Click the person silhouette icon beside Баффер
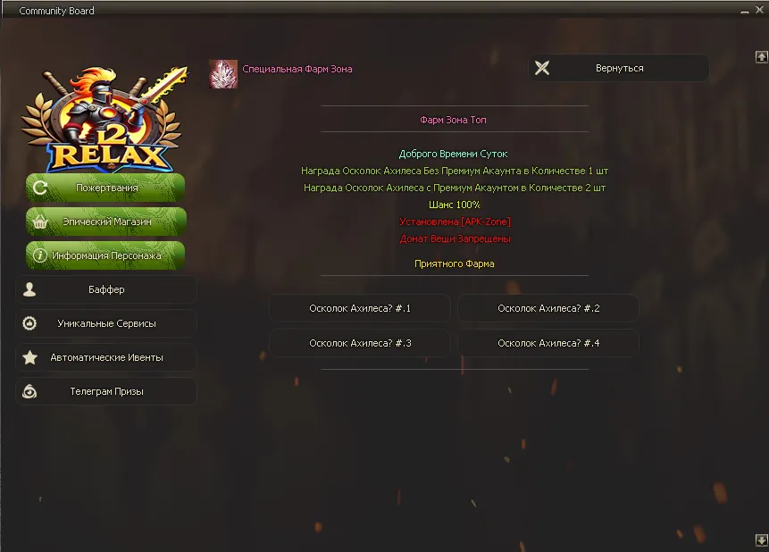769x552 pixels. click(x=29, y=289)
